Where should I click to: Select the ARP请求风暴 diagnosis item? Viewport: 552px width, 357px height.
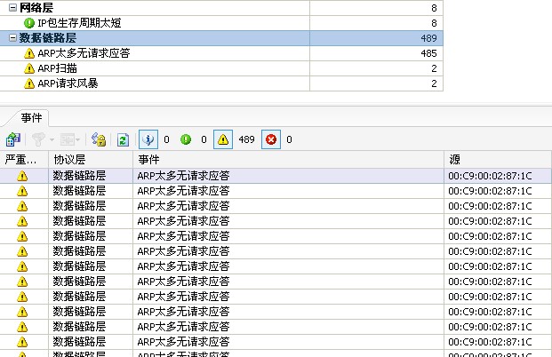[221, 83]
